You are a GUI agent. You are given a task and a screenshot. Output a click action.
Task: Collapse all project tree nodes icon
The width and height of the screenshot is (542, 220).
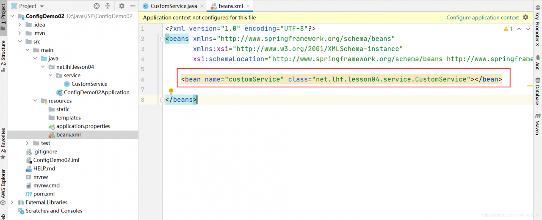point(108,6)
